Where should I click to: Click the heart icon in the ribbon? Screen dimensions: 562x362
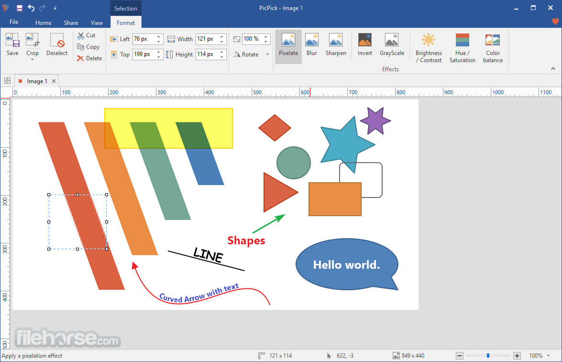(x=555, y=22)
